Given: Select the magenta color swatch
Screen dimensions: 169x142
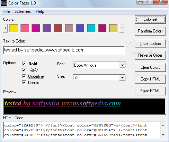Looking at the screenshot, I should pos(36,28).
